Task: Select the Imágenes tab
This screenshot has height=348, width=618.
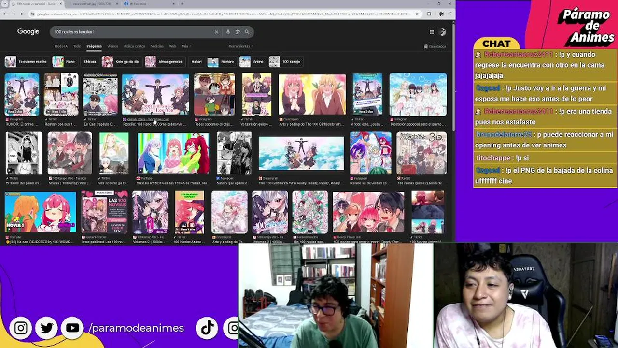Action: (94, 46)
